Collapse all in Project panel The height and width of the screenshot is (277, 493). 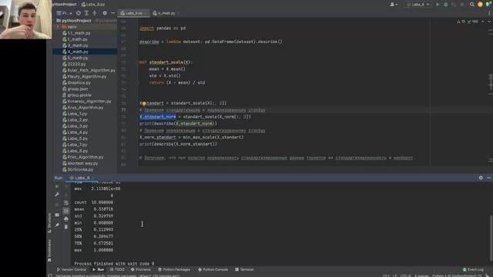(95, 13)
